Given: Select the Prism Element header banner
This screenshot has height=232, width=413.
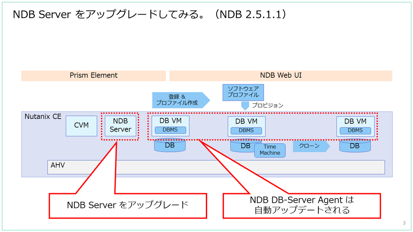Looking at the screenshot, I should click(x=93, y=76).
